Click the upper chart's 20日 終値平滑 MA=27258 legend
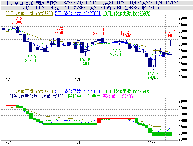The height and width of the screenshot is (146, 193). point(29,13)
